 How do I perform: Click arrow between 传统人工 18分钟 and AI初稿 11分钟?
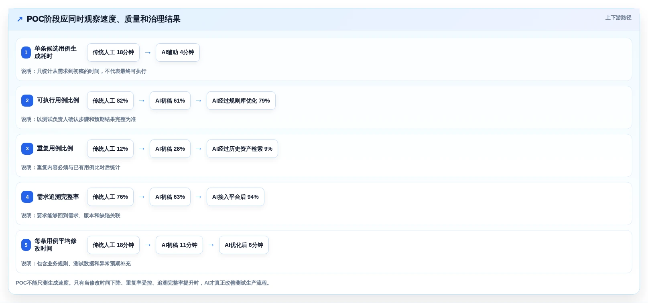(x=148, y=245)
